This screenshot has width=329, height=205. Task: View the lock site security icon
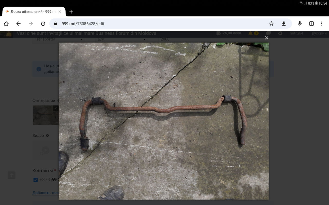pos(55,24)
